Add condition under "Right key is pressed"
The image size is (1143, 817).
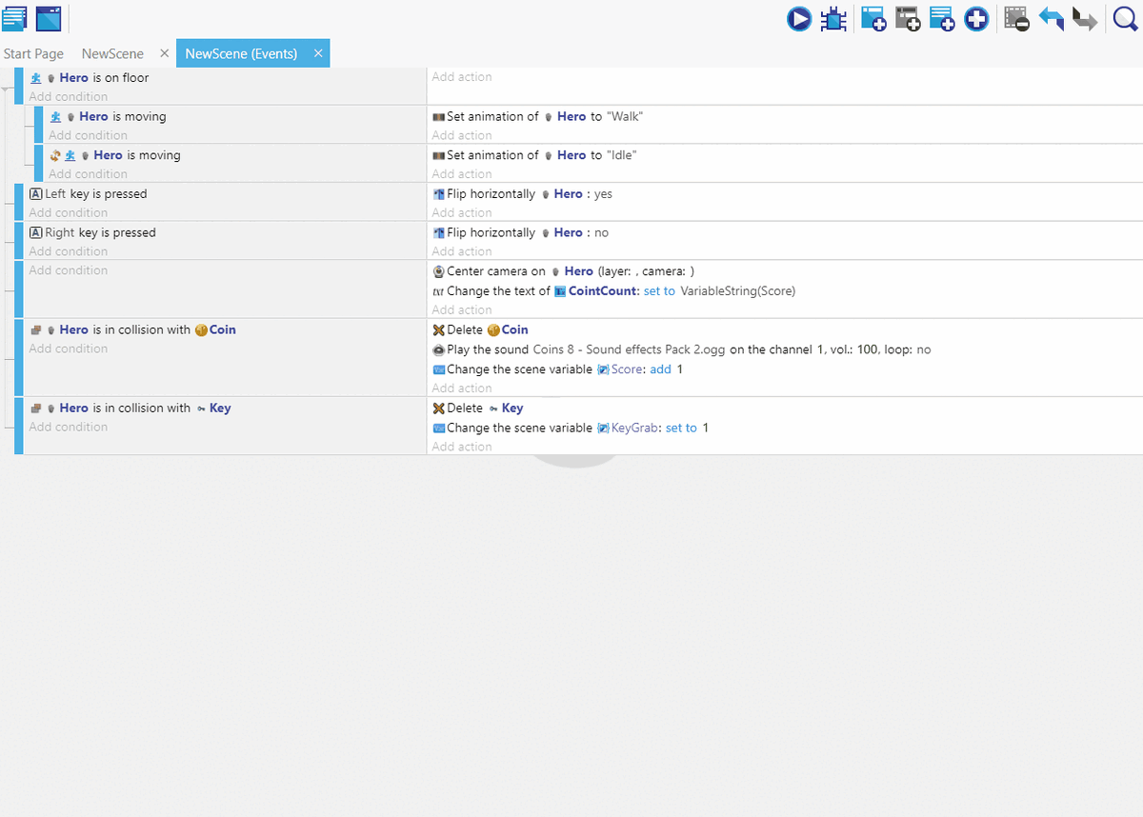click(x=68, y=251)
